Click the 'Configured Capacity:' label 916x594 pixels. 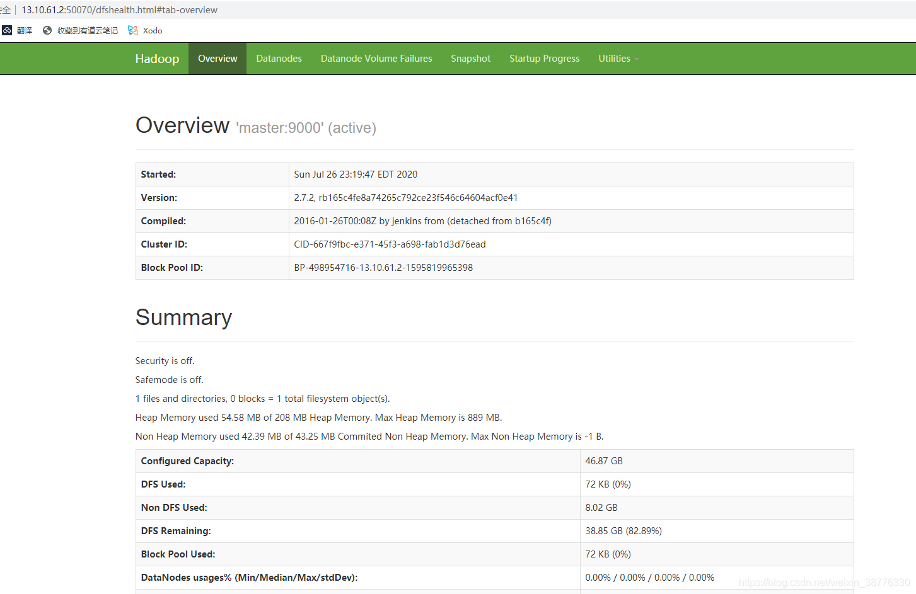click(x=187, y=461)
